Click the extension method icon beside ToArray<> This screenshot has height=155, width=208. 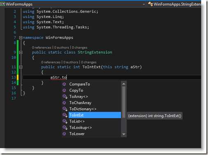click(65, 96)
